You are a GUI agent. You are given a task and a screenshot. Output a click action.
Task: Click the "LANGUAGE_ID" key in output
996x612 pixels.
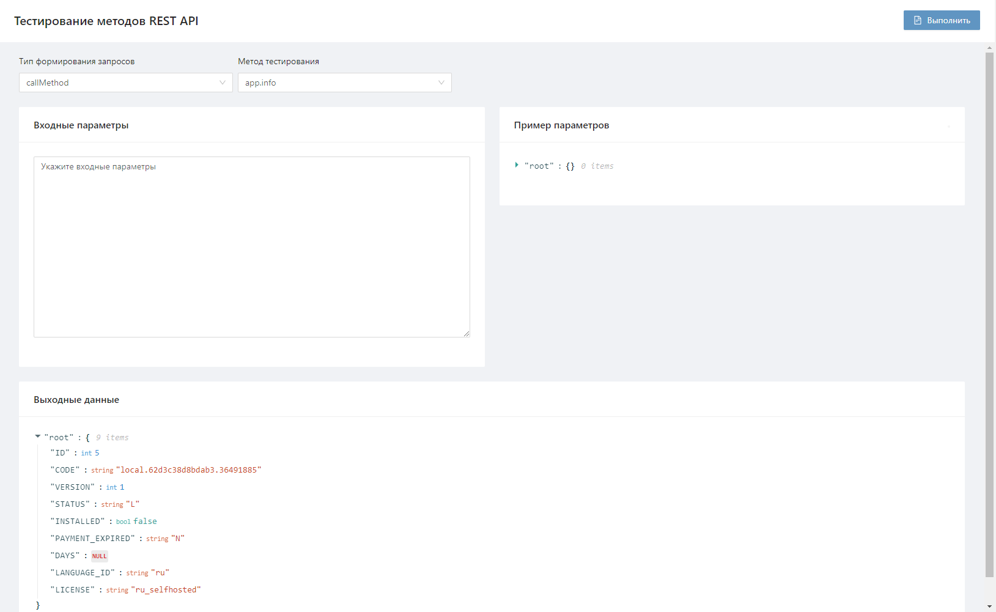tap(83, 573)
